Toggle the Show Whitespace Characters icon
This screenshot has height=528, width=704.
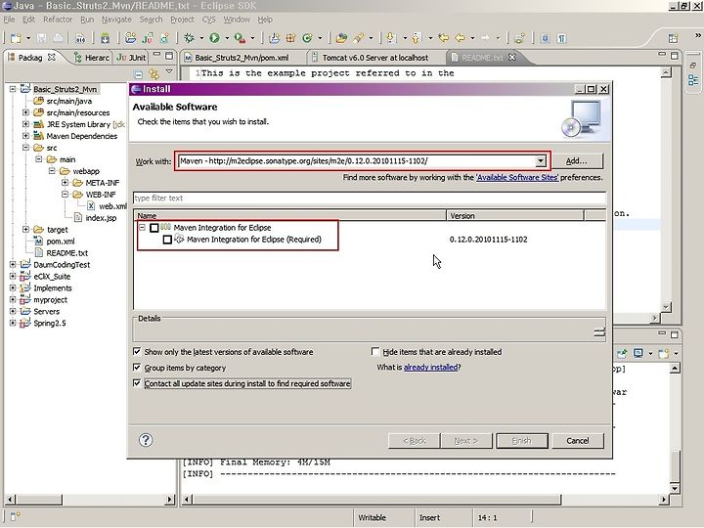pos(561,38)
